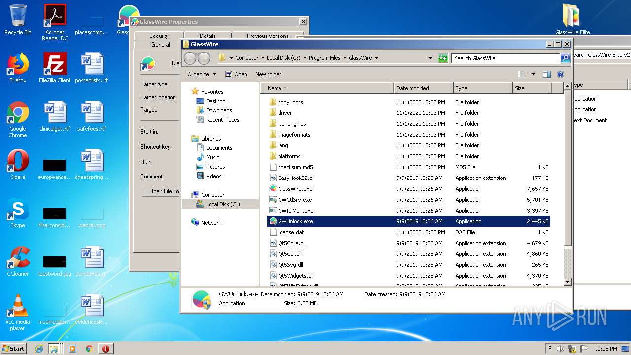Select Pictures library
Image resolution: width=631 pixels, height=355 pixels.
pyautogui.click(x=210, y=167)
